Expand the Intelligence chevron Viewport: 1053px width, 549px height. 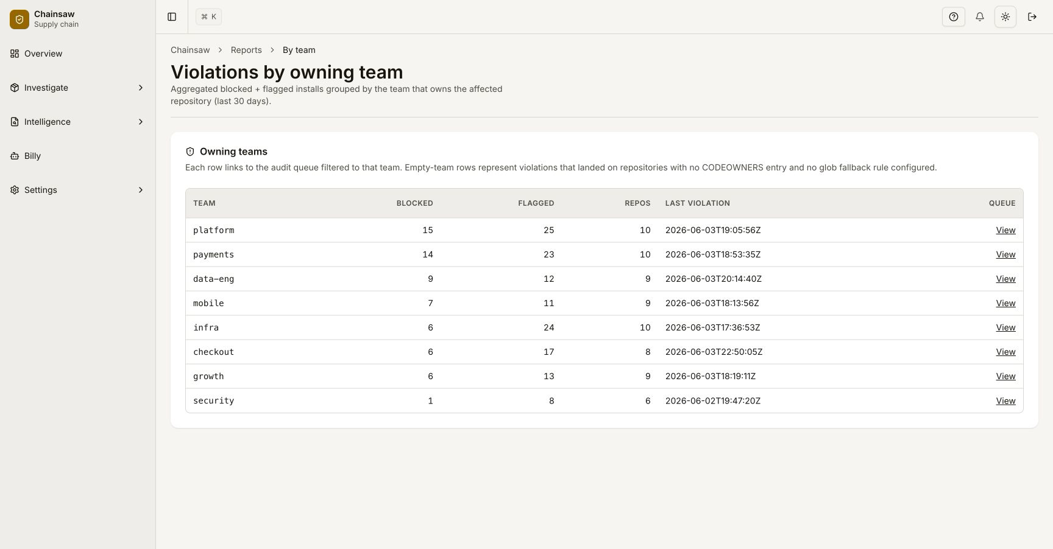point(141,122)
